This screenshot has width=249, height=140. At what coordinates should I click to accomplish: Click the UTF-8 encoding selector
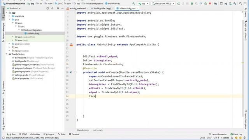click(x=216, y=138)
